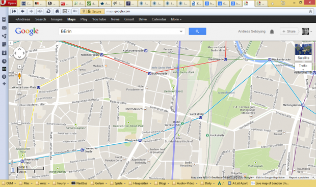The width and height of the screenshot is (316, 187).
Task: Open the Opera bookmarks panel icon
Action: coord(4,19)
